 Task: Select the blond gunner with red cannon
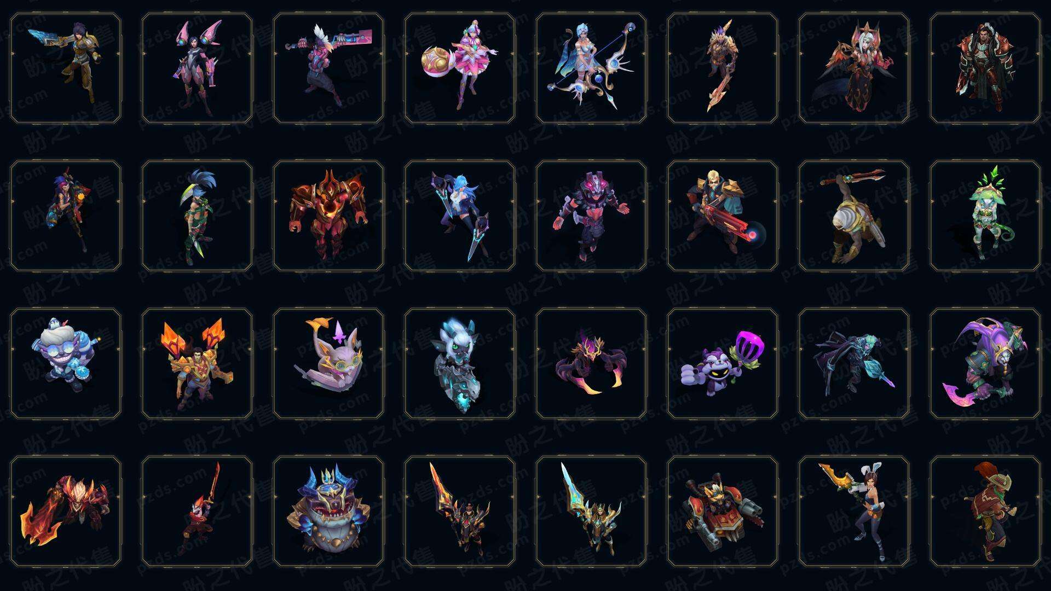[x=723, y=216]
